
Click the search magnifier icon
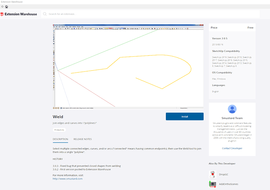coord(45,14)
